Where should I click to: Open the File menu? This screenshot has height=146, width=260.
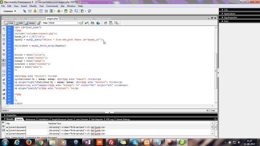click(3, 6)
